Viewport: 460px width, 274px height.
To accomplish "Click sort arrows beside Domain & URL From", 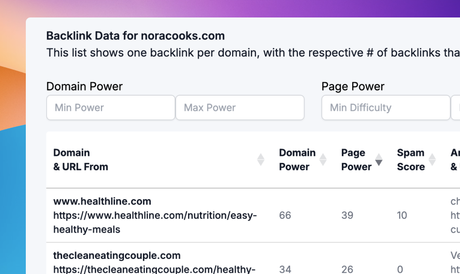I will click(261, 160).
